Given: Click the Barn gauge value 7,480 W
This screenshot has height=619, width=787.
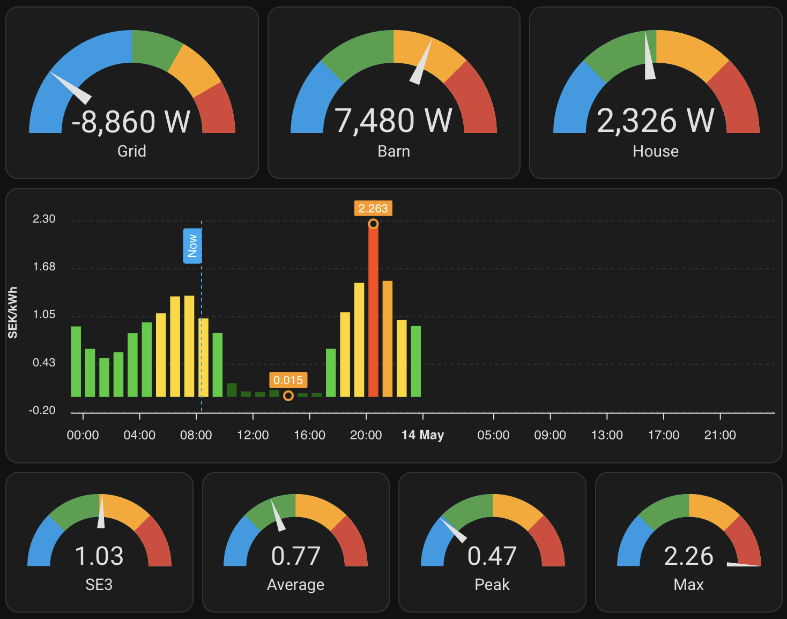Looking at the screenshot, I should tap(393, 121).
